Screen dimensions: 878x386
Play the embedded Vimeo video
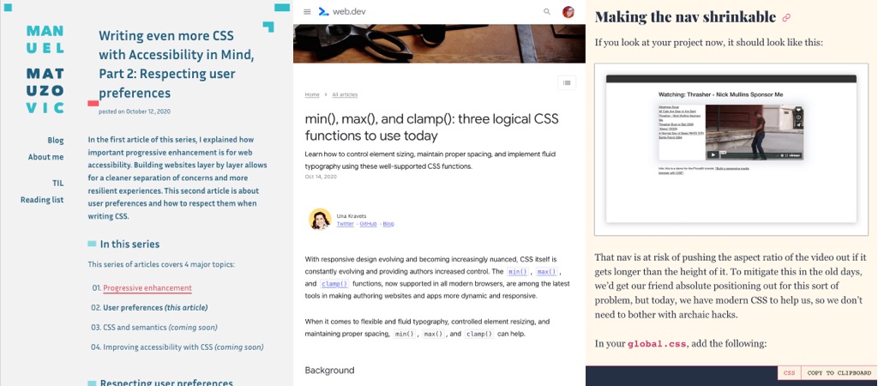[x=713, y=155]
